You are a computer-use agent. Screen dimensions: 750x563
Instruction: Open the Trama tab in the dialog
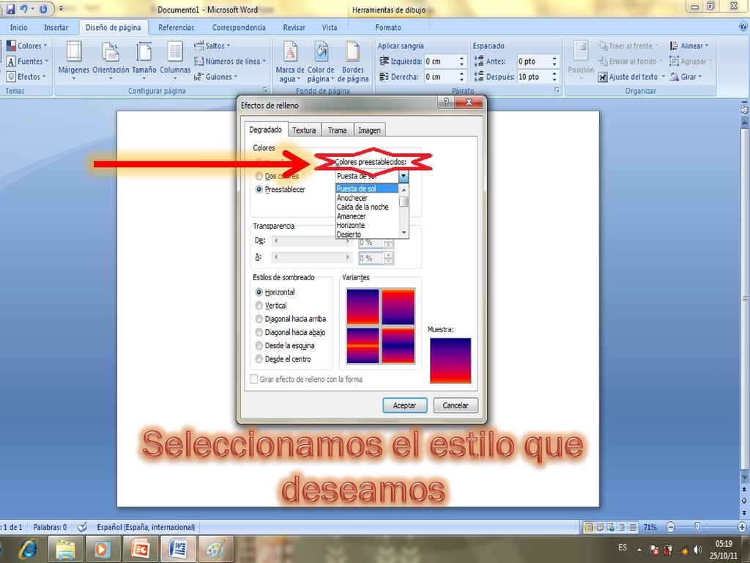[337, 130]
